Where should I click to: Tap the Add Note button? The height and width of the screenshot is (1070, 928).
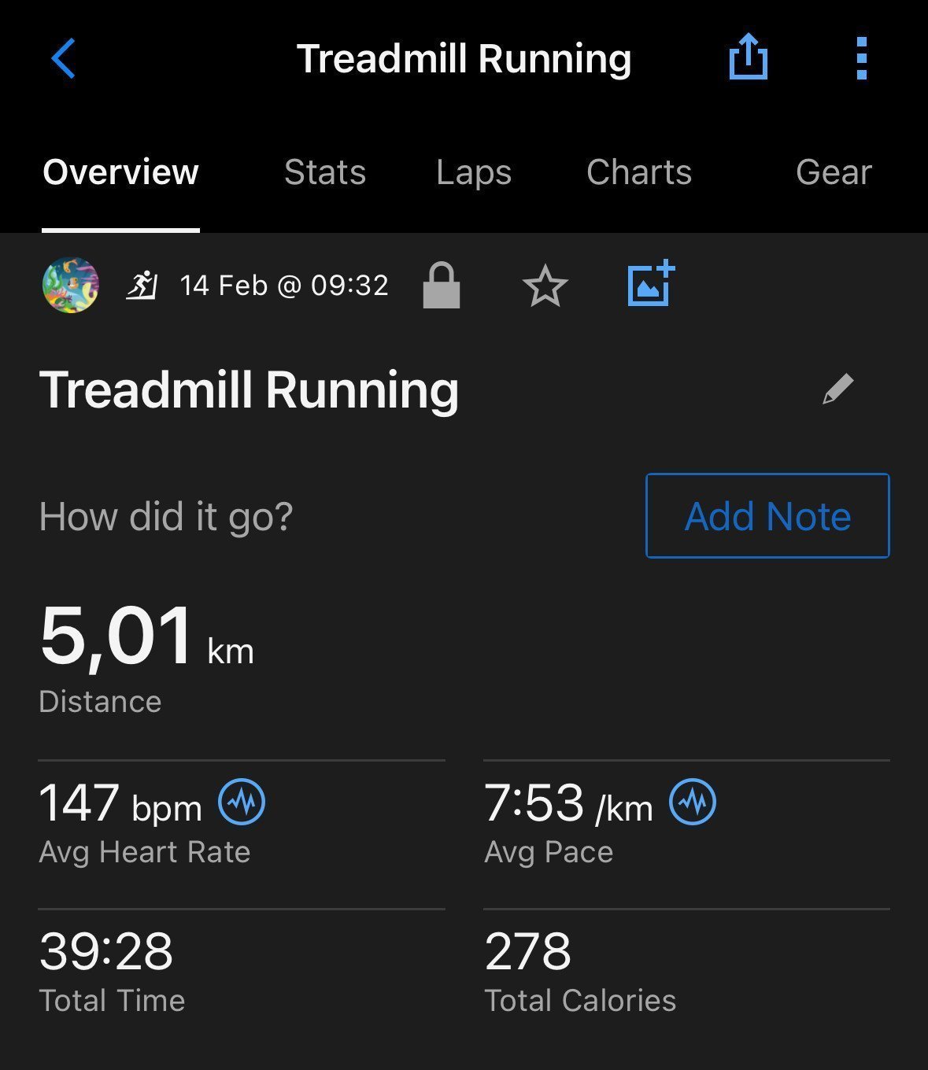pyautogui.click(x=767, y=515)
